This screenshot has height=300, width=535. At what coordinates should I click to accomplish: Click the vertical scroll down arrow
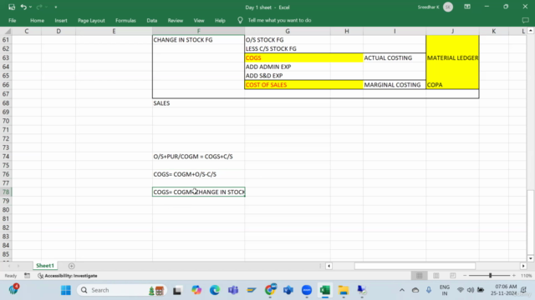[x=531, y=258]
